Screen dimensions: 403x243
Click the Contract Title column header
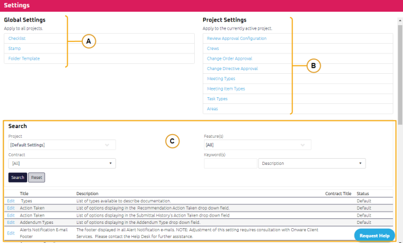(x=338, y=194)
